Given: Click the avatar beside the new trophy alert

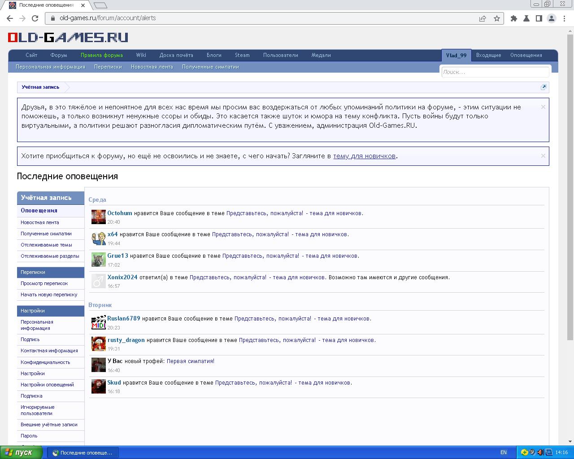Looking at the screenshot, I should pos(98,365).
